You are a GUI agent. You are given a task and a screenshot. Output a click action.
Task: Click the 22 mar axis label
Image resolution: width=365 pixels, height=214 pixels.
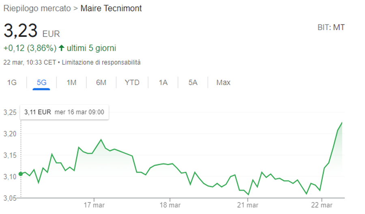322,205
